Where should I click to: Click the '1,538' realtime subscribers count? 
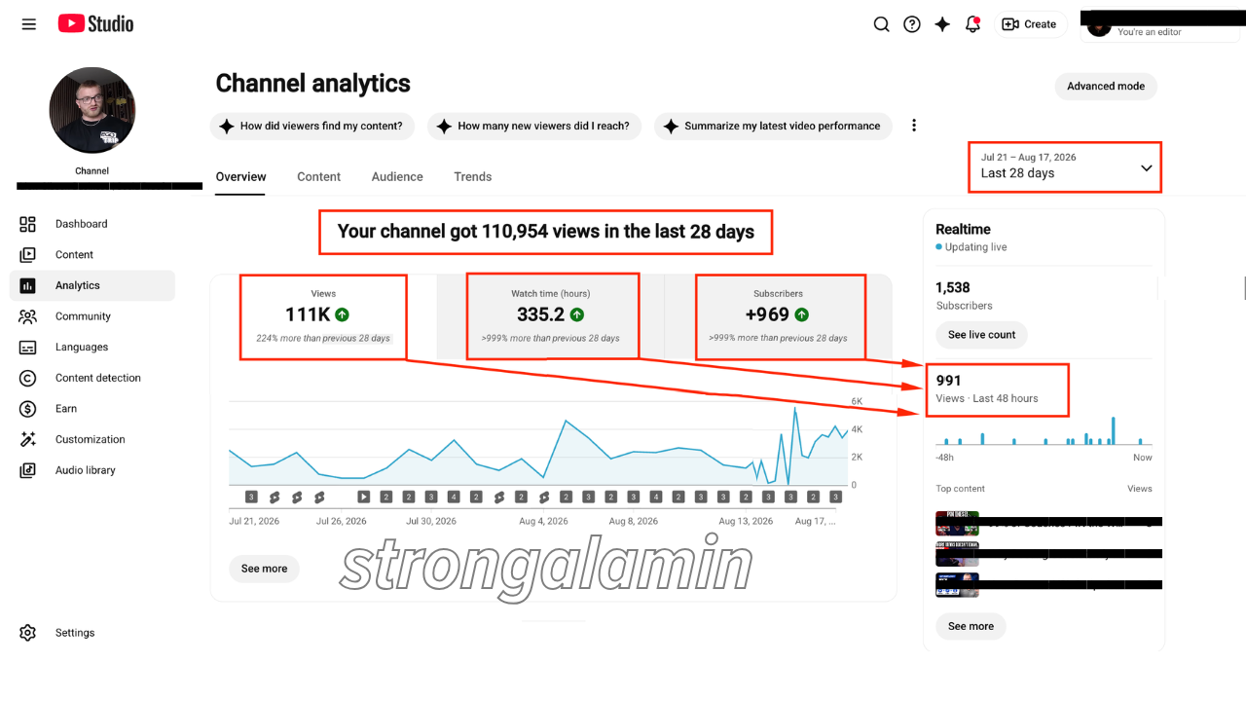953,287
